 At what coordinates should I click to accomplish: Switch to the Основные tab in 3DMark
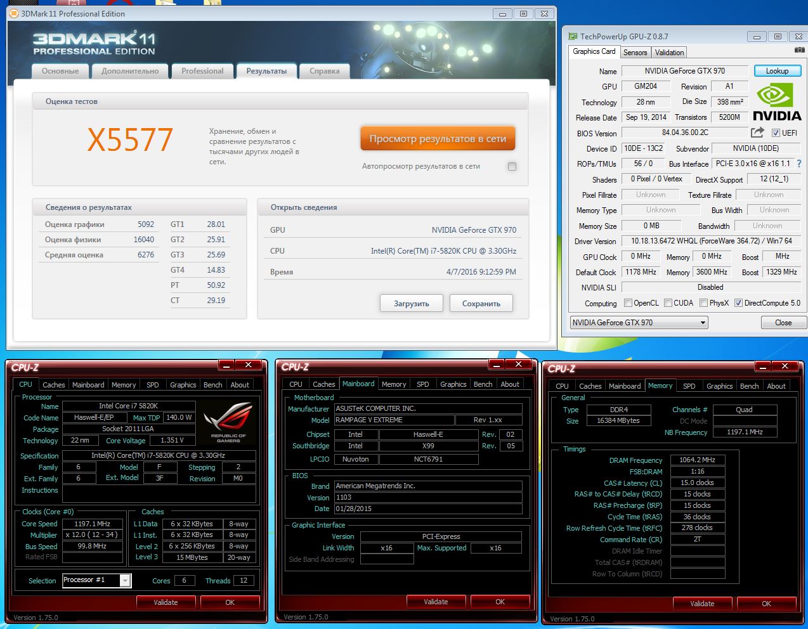coord(60,71)
